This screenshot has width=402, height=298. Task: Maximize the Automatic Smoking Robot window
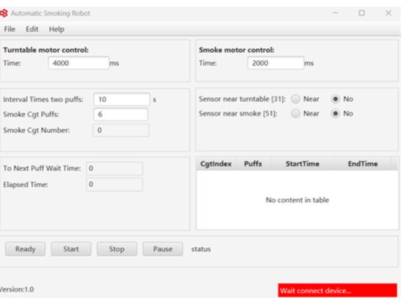pyautogui.click(x=361, y=13)
